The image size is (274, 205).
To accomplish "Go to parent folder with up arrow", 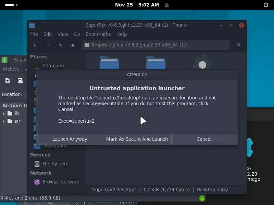I will [60, 45].
